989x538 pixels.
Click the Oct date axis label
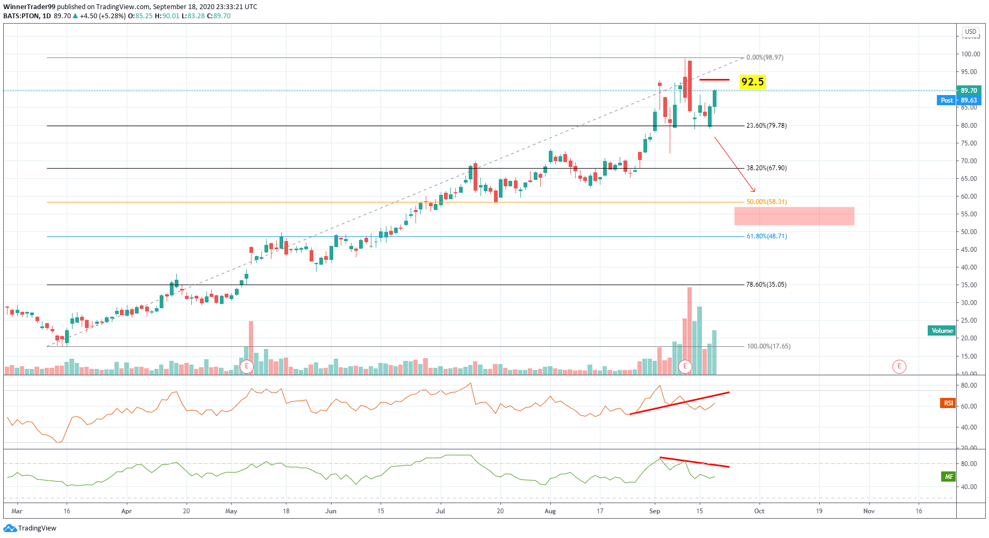(x=759, y=511)
